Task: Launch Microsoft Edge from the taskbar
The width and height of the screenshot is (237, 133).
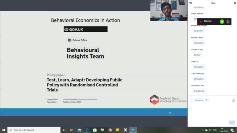Action: [87, 130]
